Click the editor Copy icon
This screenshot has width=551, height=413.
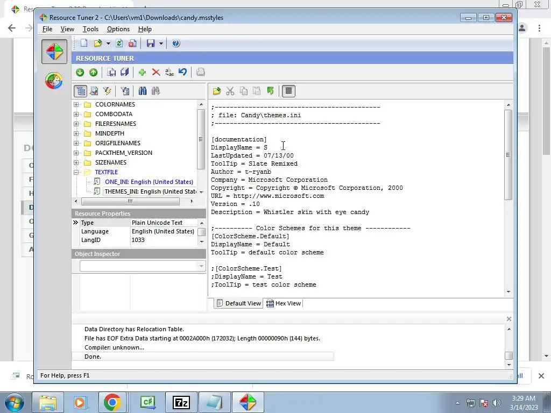pos(244,91)
